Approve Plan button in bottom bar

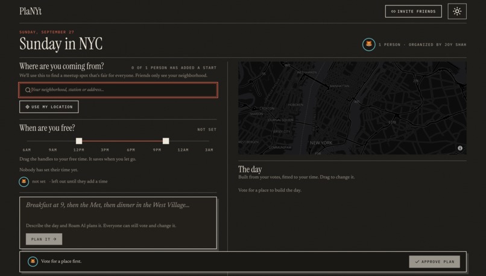click(x=434, y=262)
